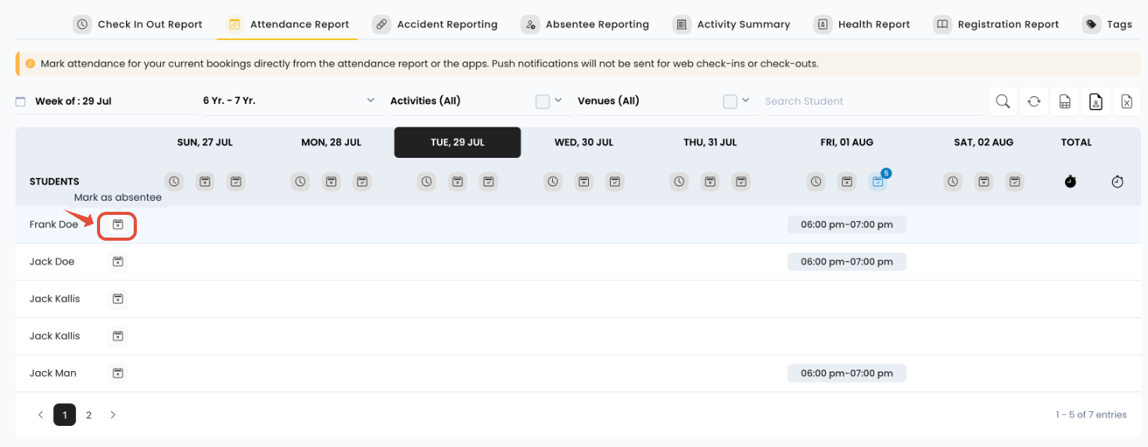Screen dimensions: 1148x447
Task: Click the blue calendar icon with badge 5
Action: tap(878, 181)
